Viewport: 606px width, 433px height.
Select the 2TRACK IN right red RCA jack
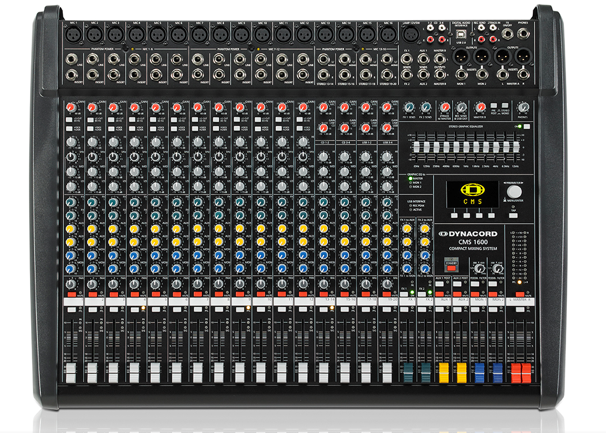(x=493, y=39)
